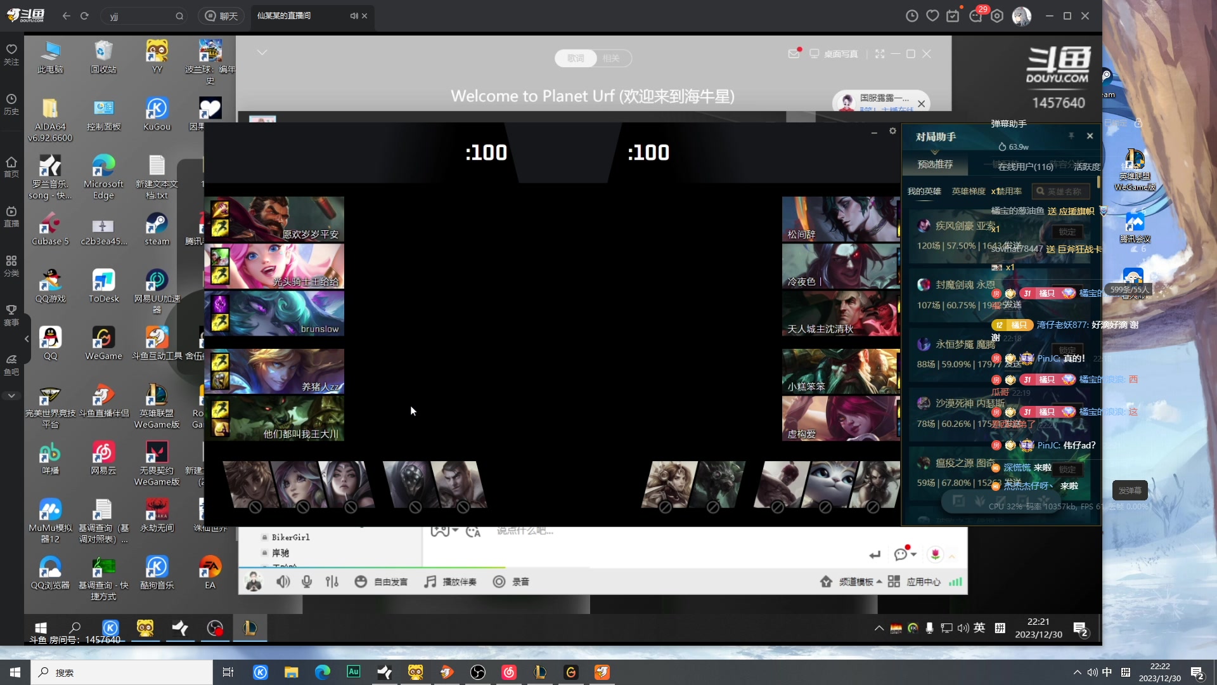Switch to 预选推荐 tab
Screen dimensions: 1217x685
pyautogui.click(x=935, y=164)
